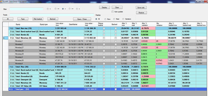
Task: Select the less-than filter radio button
Action: tap(48, 9)
